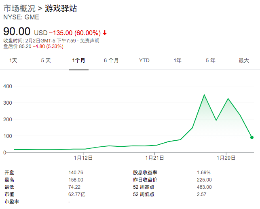The height and width of the screenshot is (209, 260).
Task: Click the 股息收益率 label
Action: pyautogui.click(x=145, y=173)
